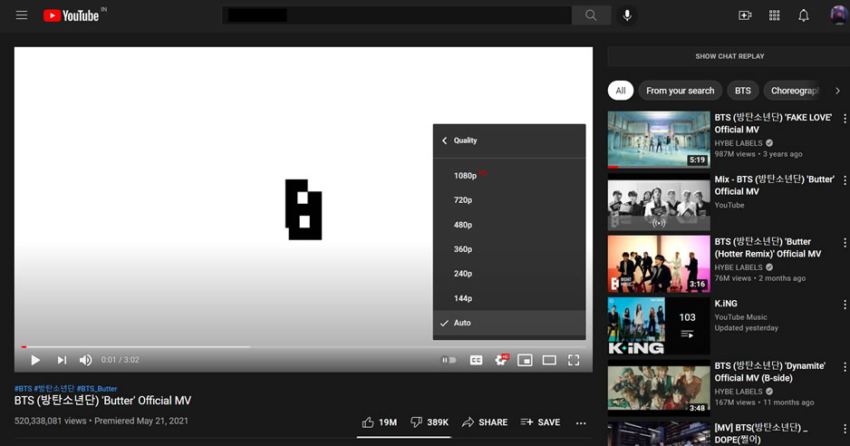
Task: Open options menu for K.ING playlist
Action: click(844, 305)
